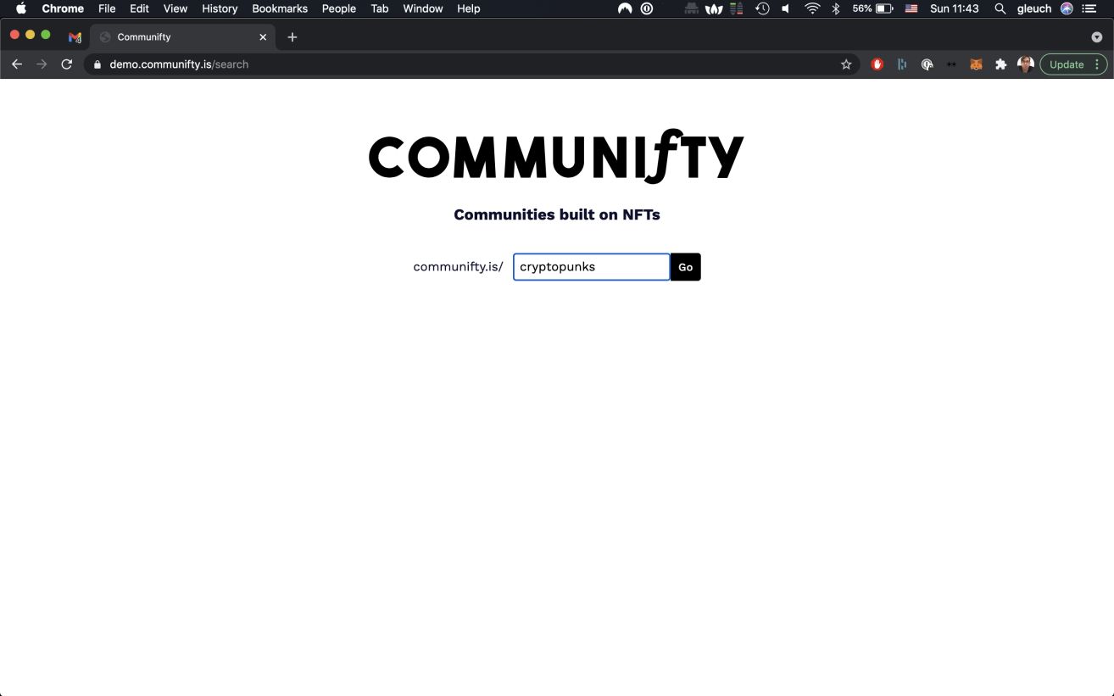The image size is (1114, 696).
Task: Open the Bluetooth menu bar icon
Action: pyautogui.click(x=835, y=8)
